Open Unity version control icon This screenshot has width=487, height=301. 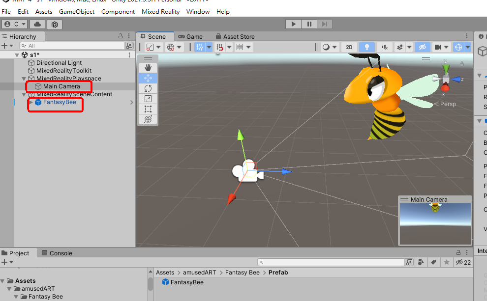(x=55, y=24)
